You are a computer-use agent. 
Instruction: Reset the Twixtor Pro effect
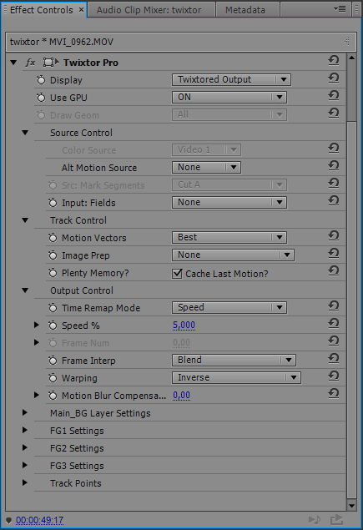[334, 61]
